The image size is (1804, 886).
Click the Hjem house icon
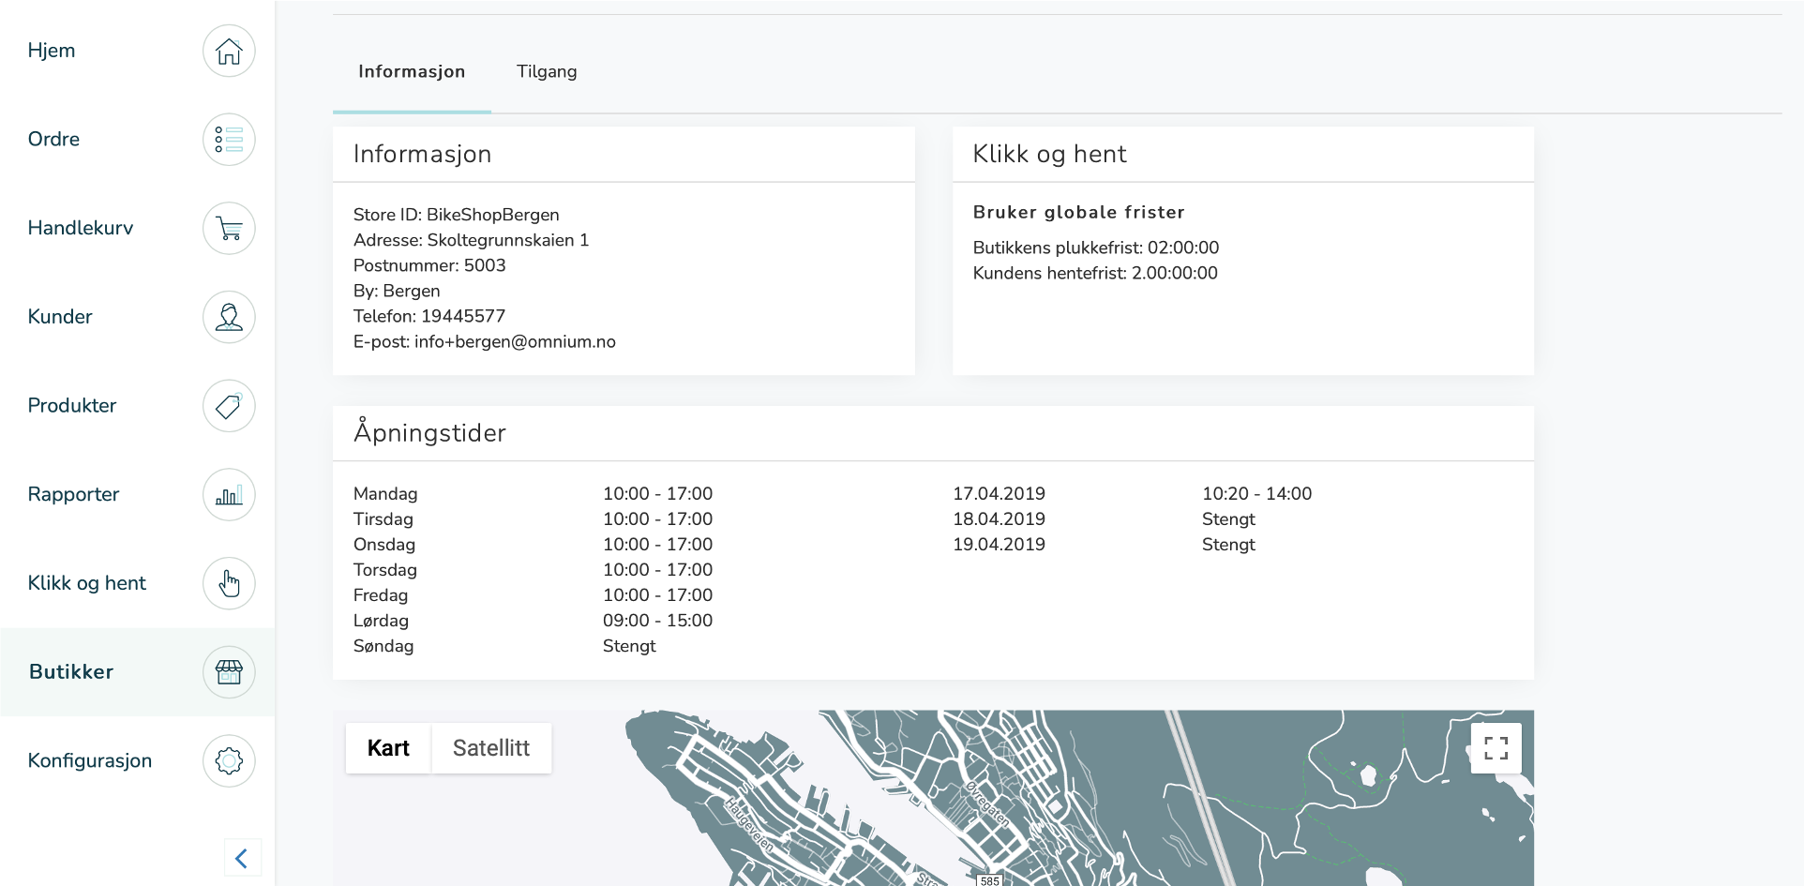(x=229, y=51)
